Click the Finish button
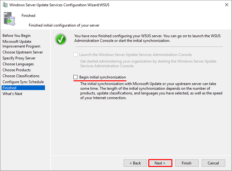The height and width of the screenshot is (171, 232). 187,163
